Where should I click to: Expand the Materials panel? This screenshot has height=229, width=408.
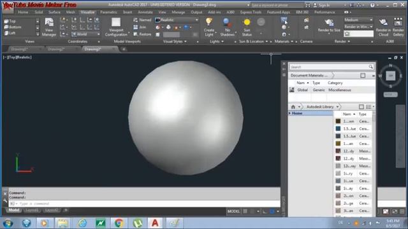284,41
